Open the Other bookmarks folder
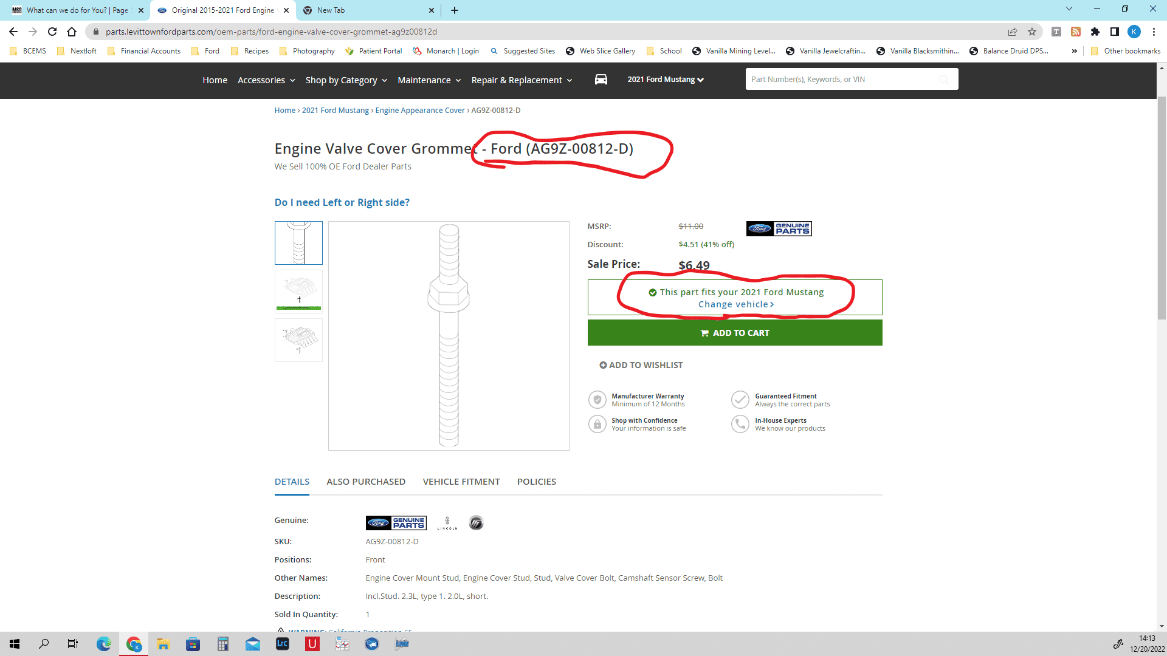This screenshot has width=1167, height=656. (x=1126, y=51)
